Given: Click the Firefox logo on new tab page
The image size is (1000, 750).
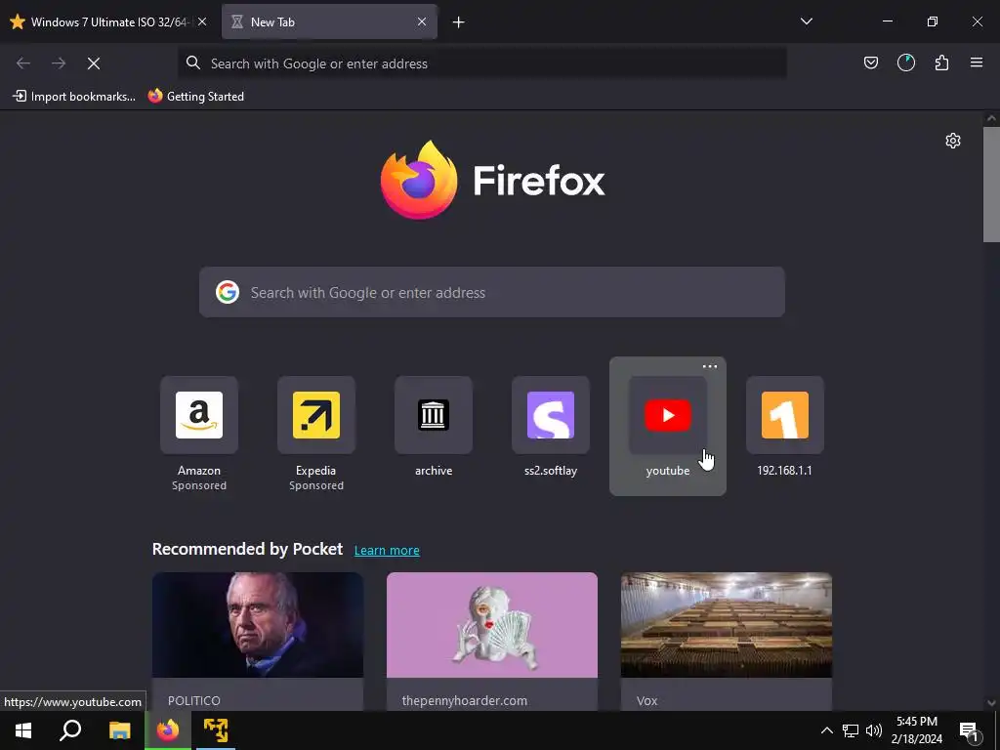Looking at the screenshot, I should (419, 181).
